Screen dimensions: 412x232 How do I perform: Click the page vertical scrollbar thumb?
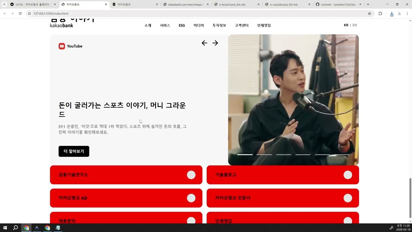(410, 198)
